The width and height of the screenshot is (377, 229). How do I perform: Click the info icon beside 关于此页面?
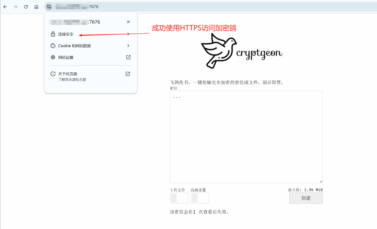[53, 74]
